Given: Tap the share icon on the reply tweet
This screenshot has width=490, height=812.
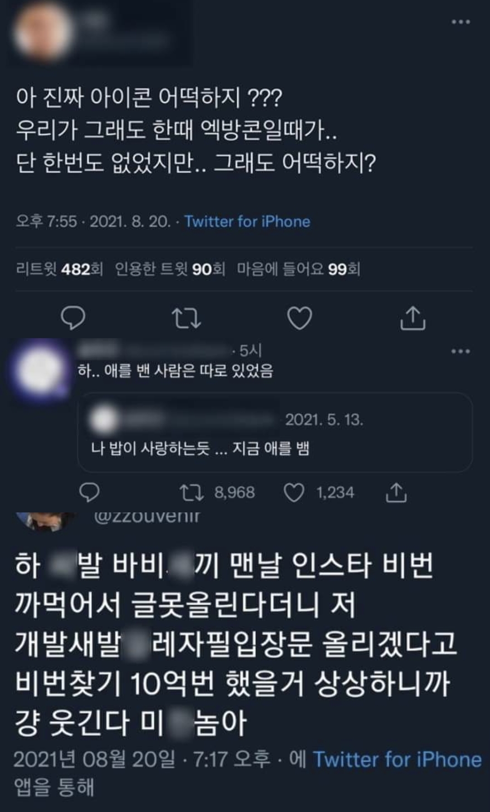Looking at the screenshot, I should pyautogui.click(x=396, y=492).
